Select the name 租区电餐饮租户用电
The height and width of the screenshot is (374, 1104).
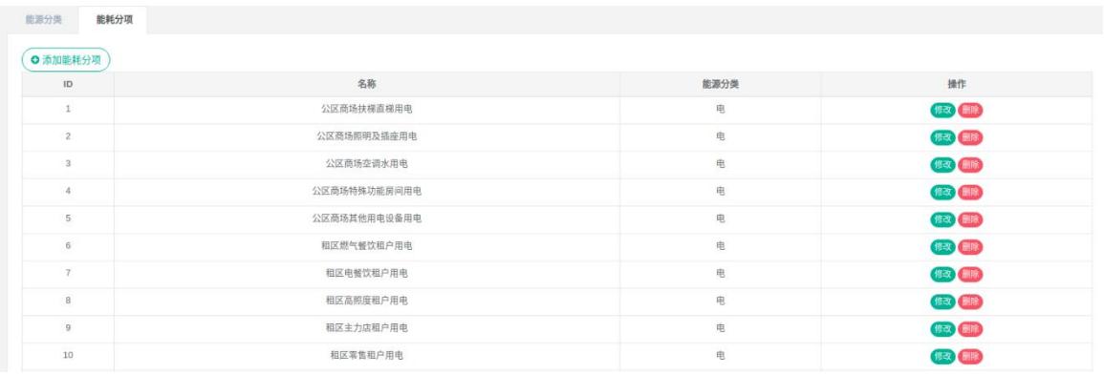coord(367,274)
